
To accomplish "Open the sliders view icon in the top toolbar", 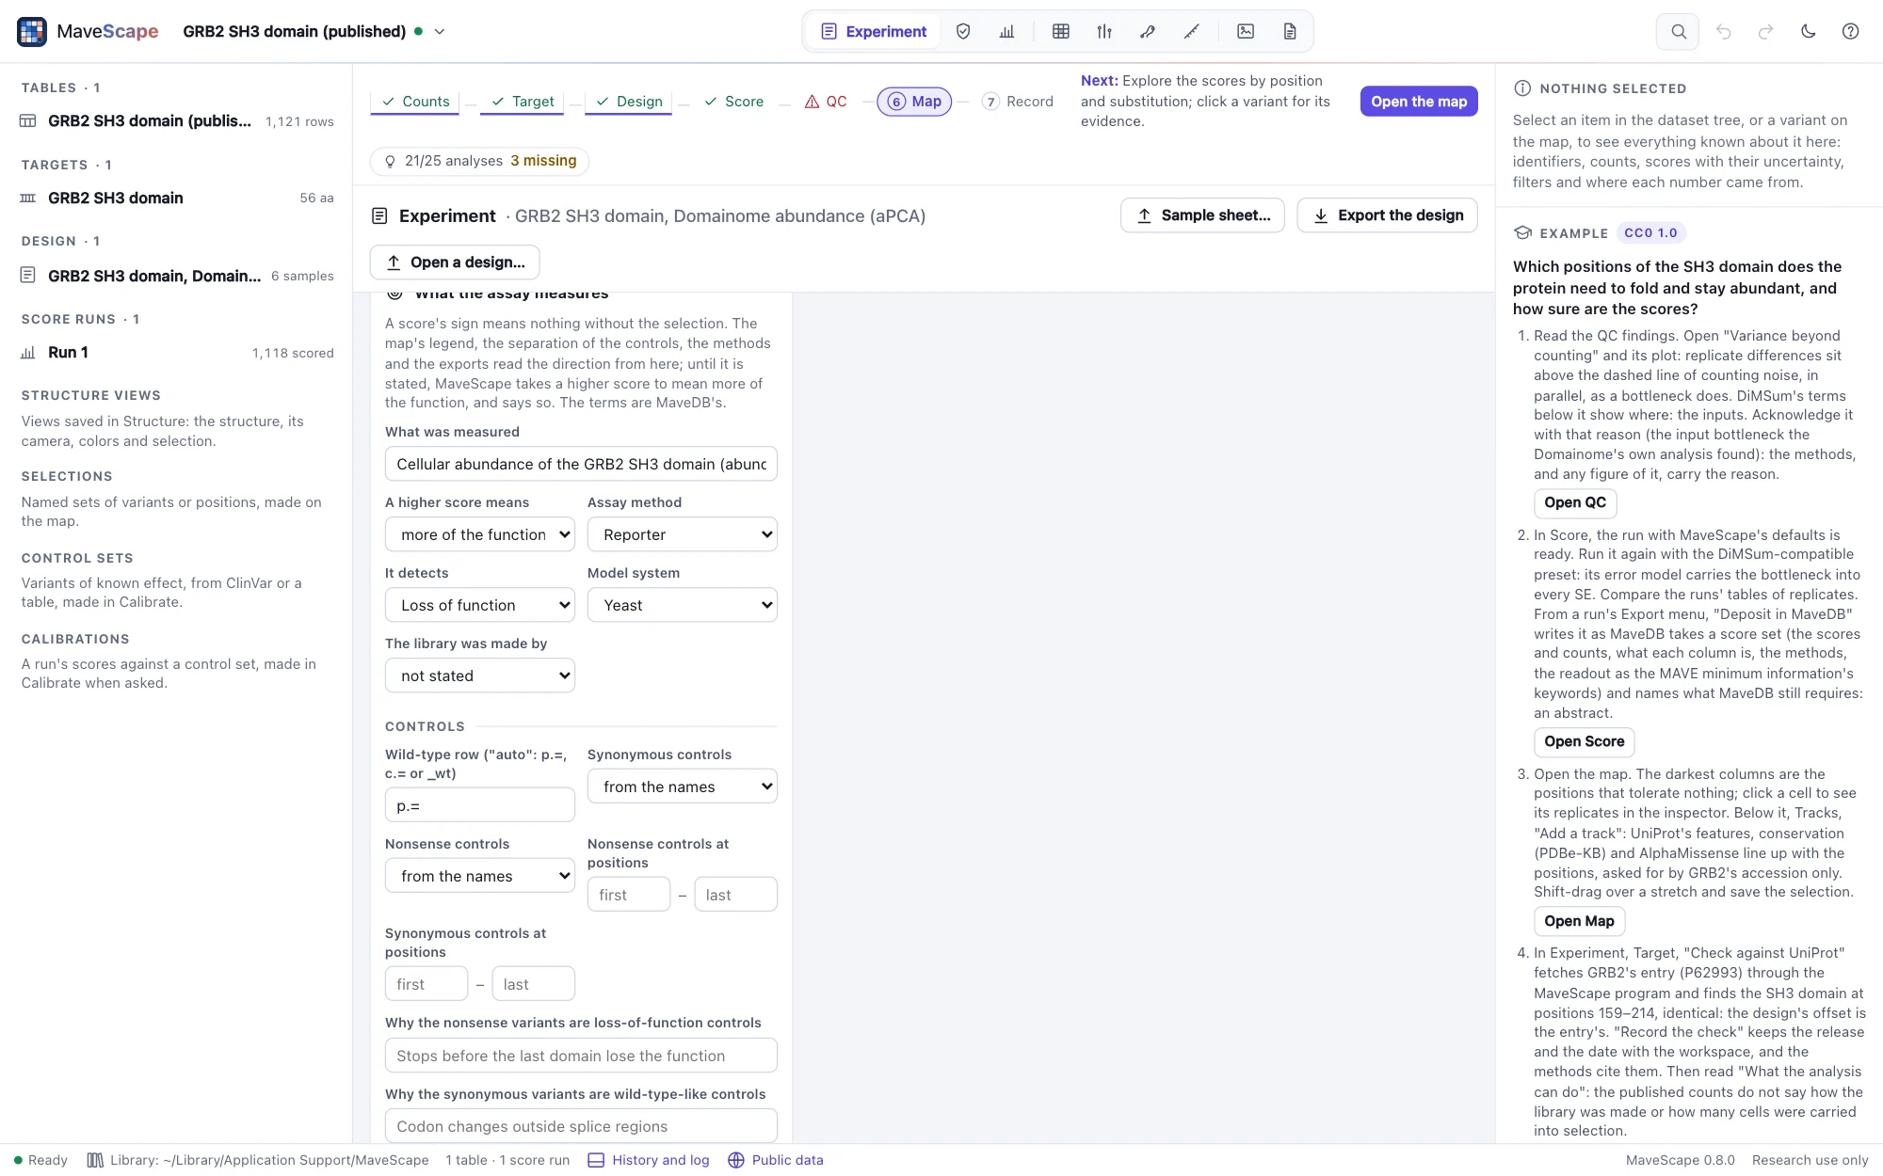I will tap(1104, 31).
